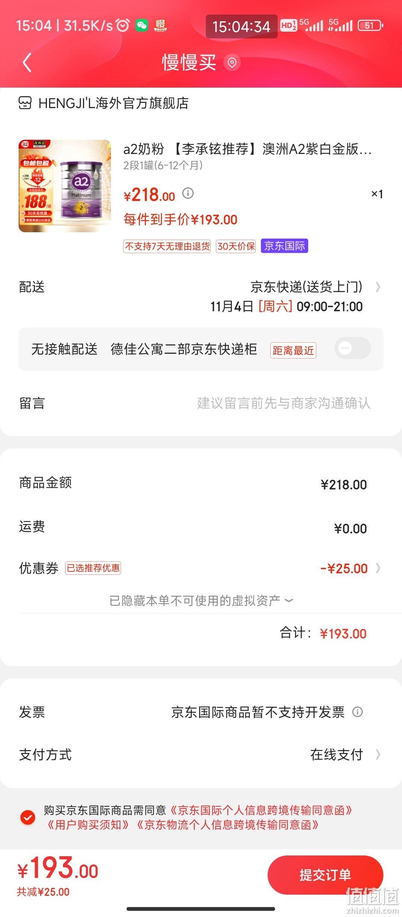This screenshot has height=917, width=402.
Task: Select the 京东国际 purple tag
Action: 284,246
